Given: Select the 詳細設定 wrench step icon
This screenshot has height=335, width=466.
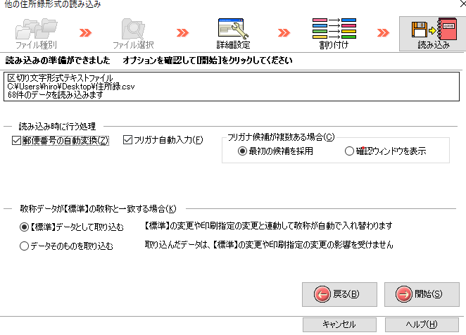Looking at the screenshot, I should click(233, 29).
